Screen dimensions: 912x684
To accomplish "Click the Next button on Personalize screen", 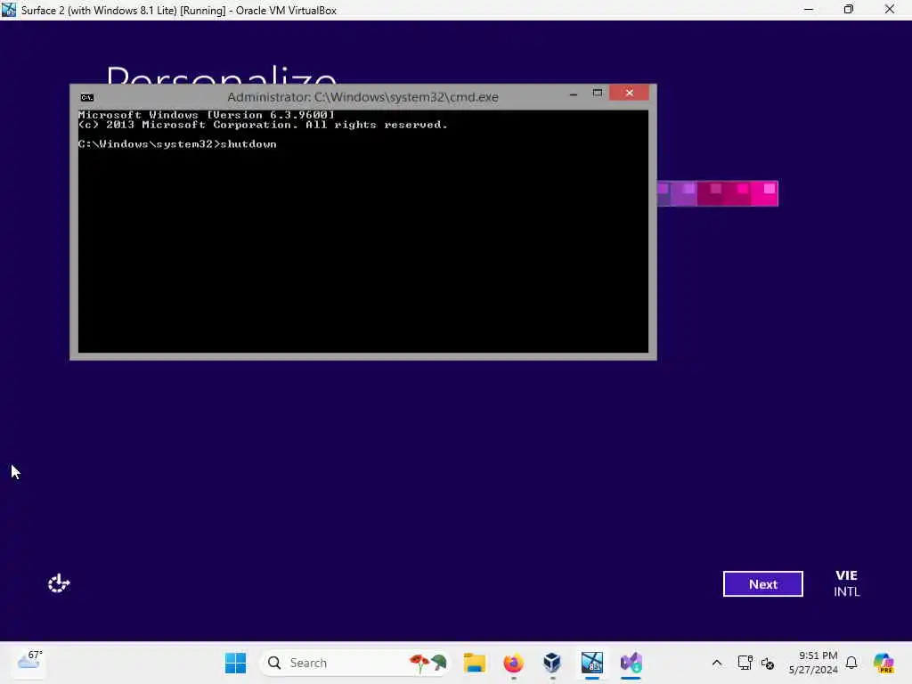I will coord(762,584).
